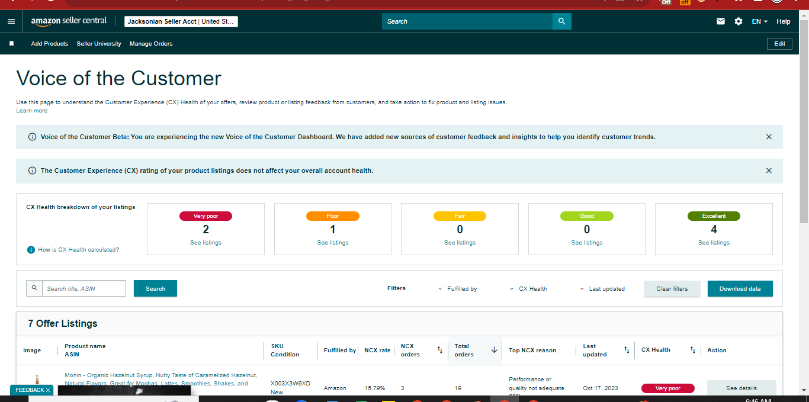The height and width of the screenshot is (402, 809).
Task: See listings under Poor card
Action: (333, 243)
